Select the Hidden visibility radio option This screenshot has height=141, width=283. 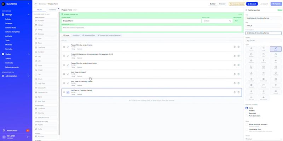pyautogui.click(x=247, y=111)
